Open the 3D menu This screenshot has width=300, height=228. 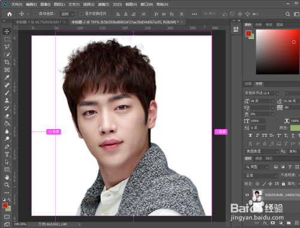[117, 4]
